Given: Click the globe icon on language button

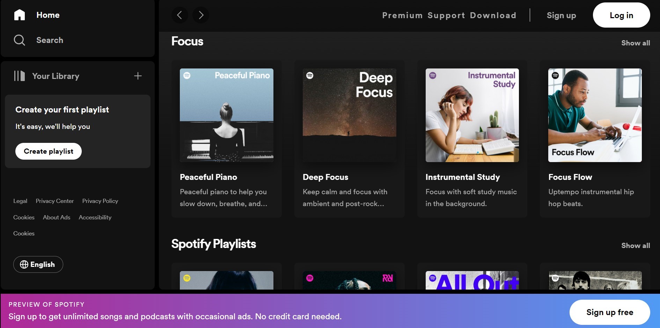Looking at the screenshot, I should pos(24,264).
